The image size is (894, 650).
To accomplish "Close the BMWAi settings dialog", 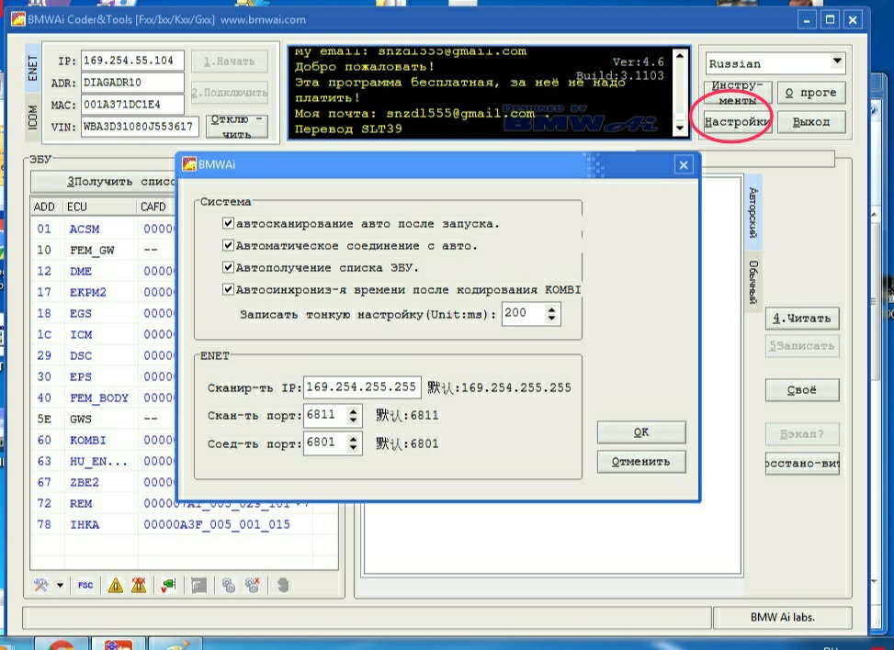I will (x=683, y=165).
